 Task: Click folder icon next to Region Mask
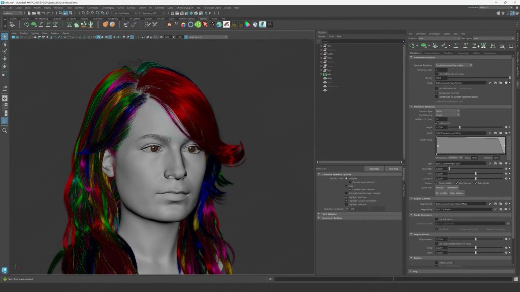point(501,204)
